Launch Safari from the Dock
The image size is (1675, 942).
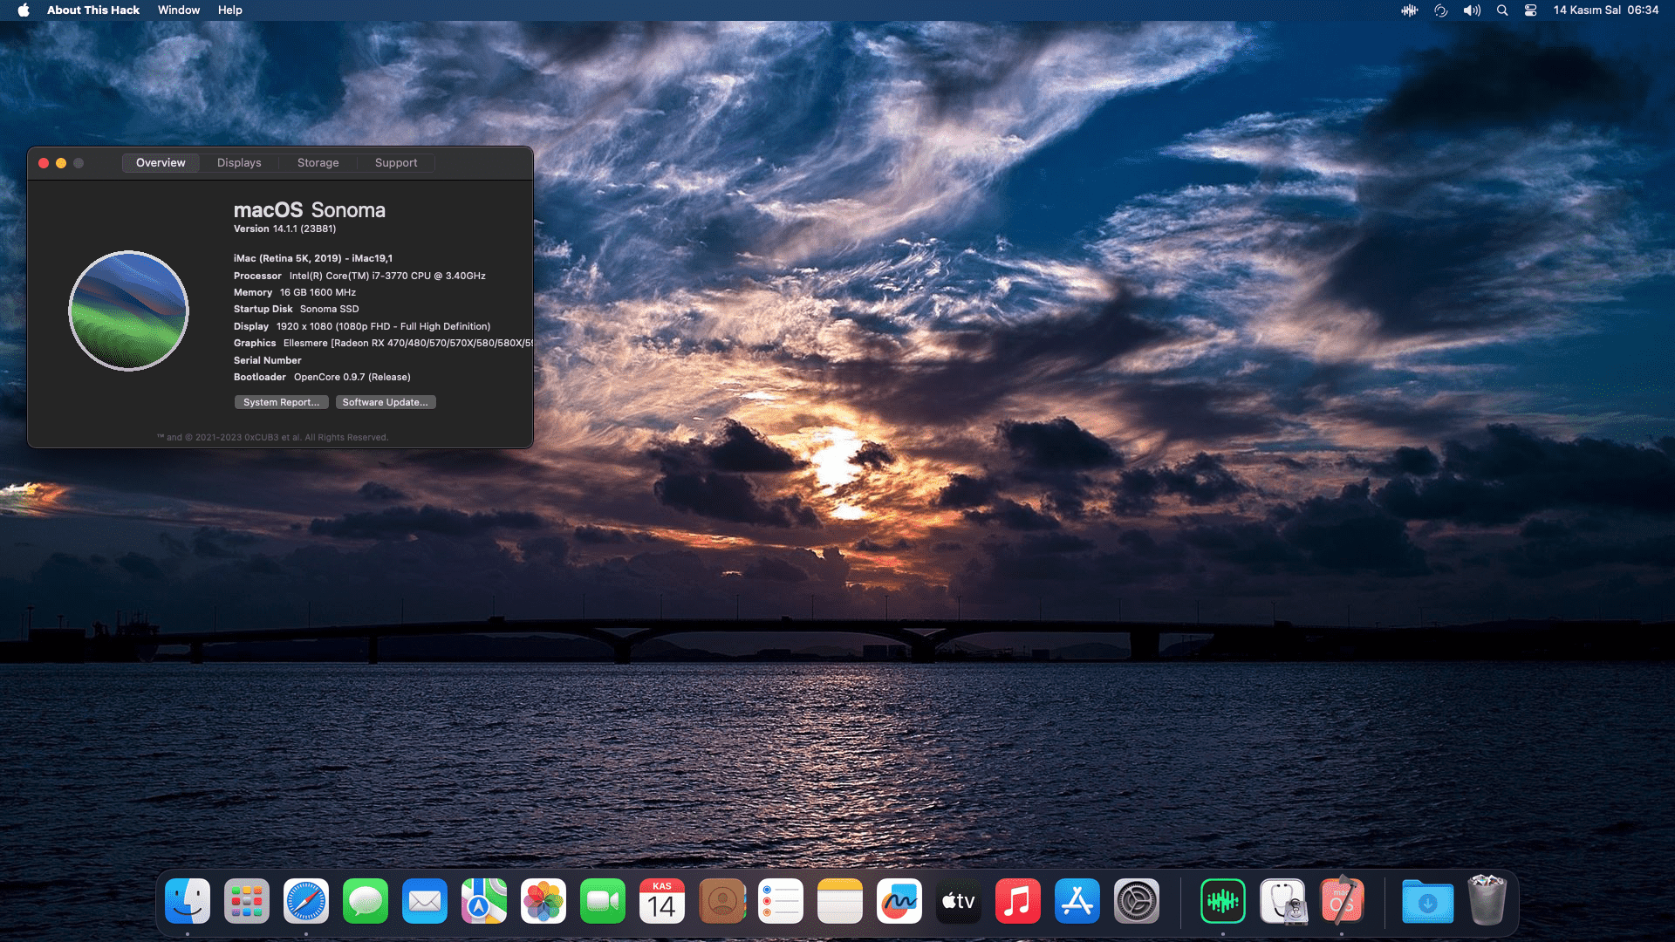tap(306, 901)
